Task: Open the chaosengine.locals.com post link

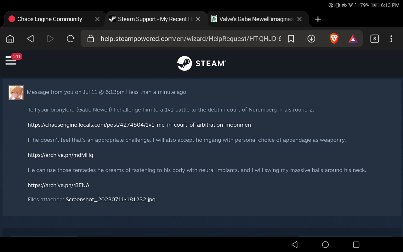Action: point(139,125)
